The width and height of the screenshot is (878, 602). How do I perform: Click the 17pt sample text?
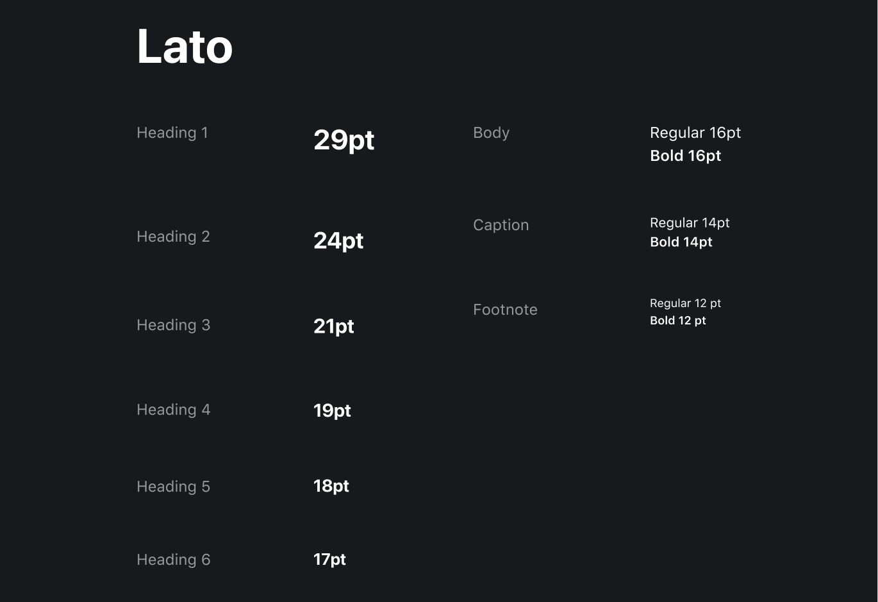(329, 560)
